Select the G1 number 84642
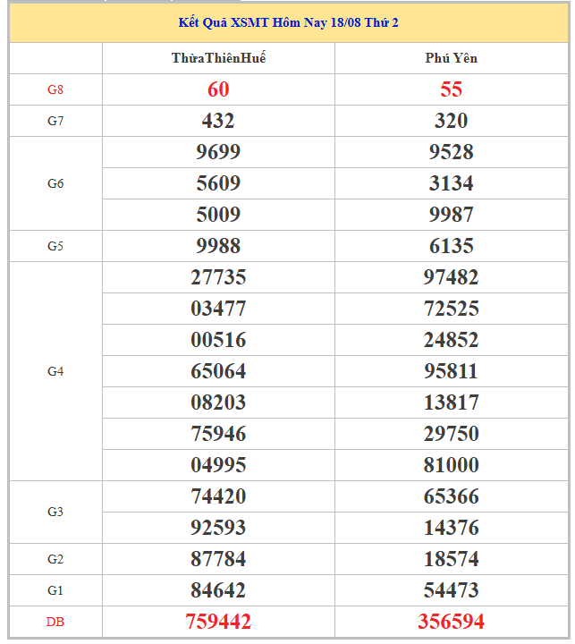 pyautogui.click(x=218, y=590)
